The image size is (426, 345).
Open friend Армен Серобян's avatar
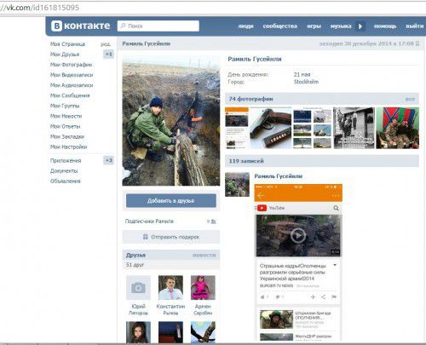point(203,288)
